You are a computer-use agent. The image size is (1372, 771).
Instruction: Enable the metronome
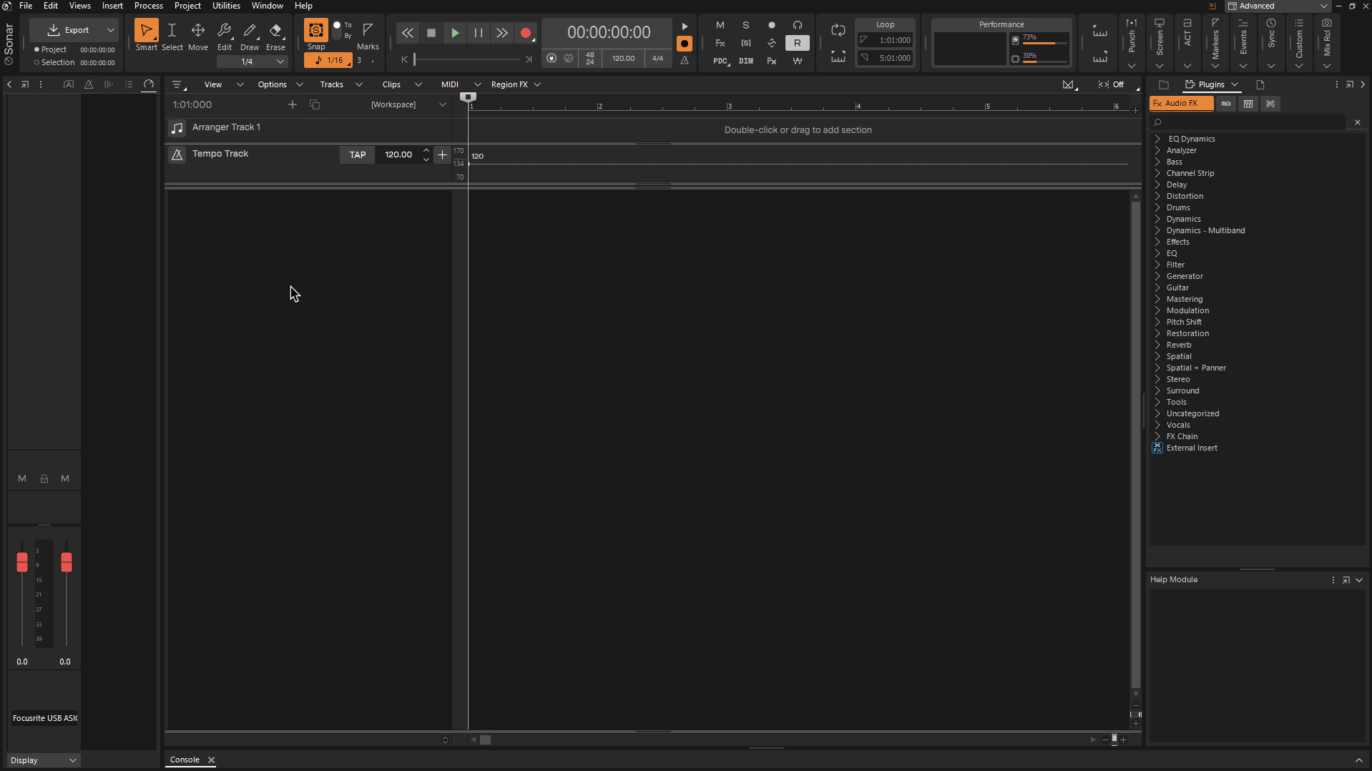pos(685,62)
